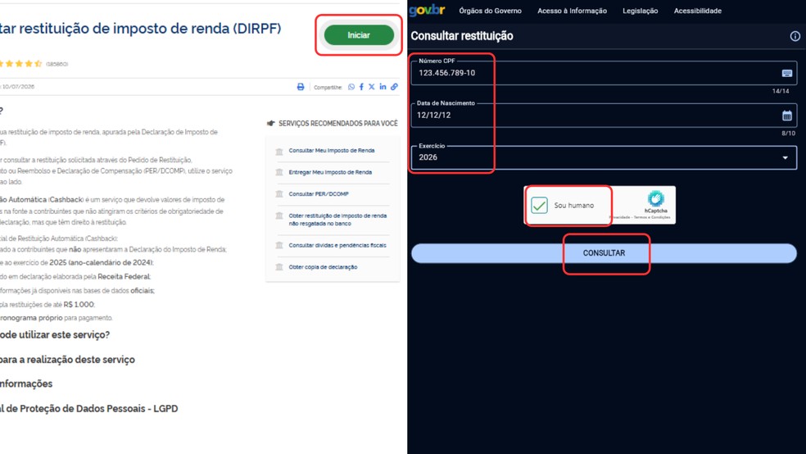The height and width of the screenshot is (454, 806).
Task: Open the Obter cópia de declaração link
Action: coord(323,267)
